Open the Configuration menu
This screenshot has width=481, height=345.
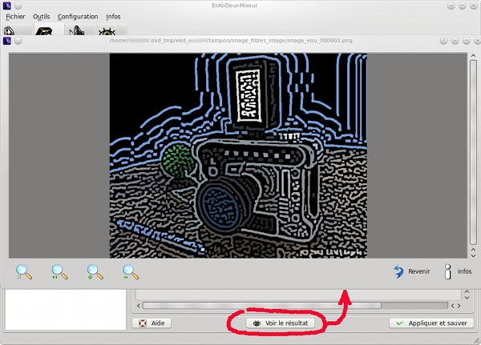pyautogui.click(x=78, y=17)
